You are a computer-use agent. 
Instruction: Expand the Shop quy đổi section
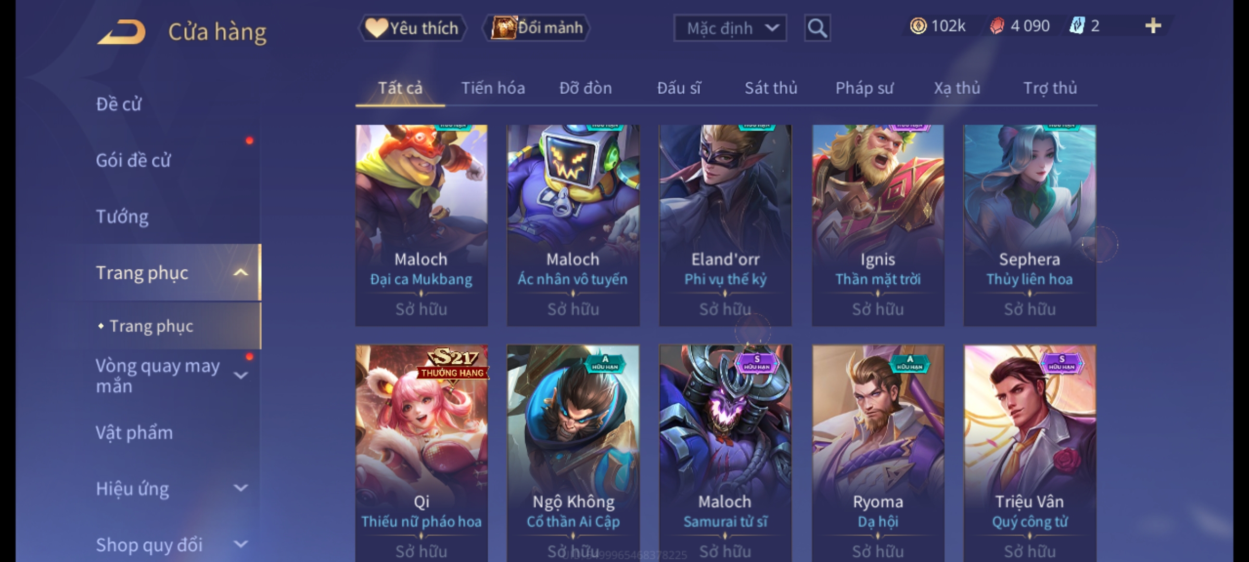pos(241,544)
